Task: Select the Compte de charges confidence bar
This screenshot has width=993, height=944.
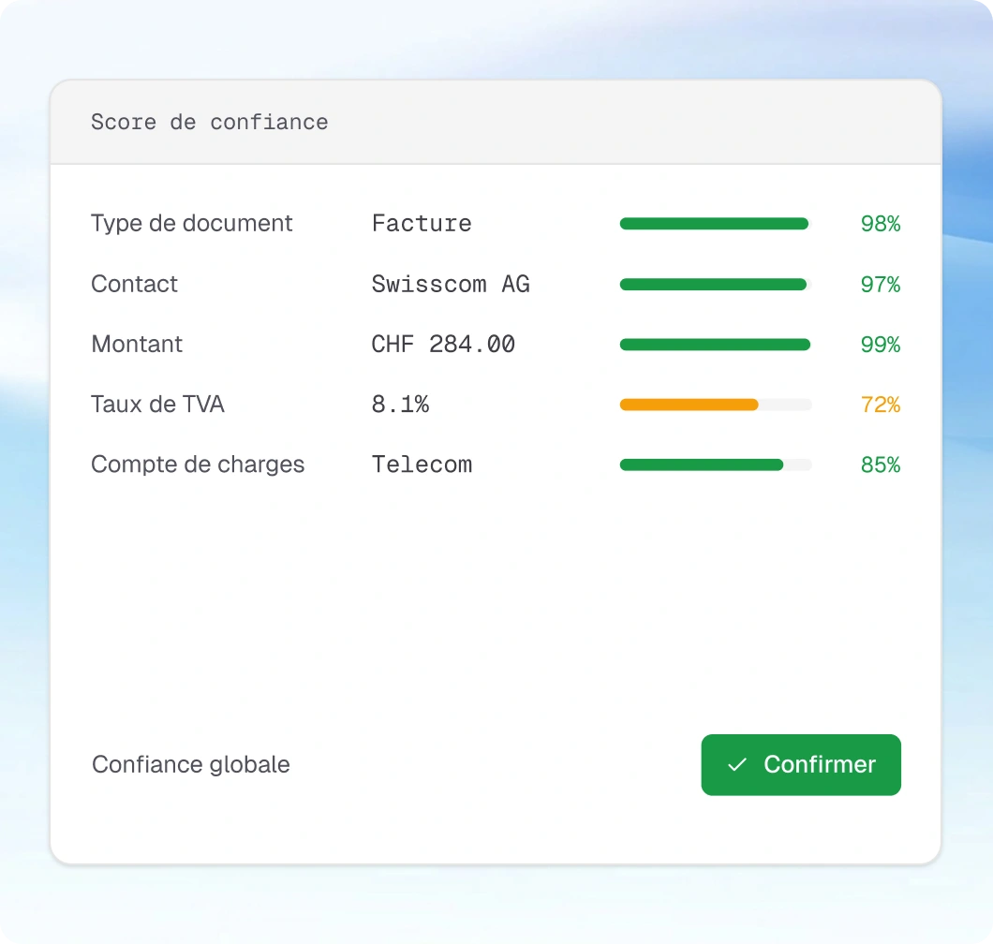Action: click(716, 465)
